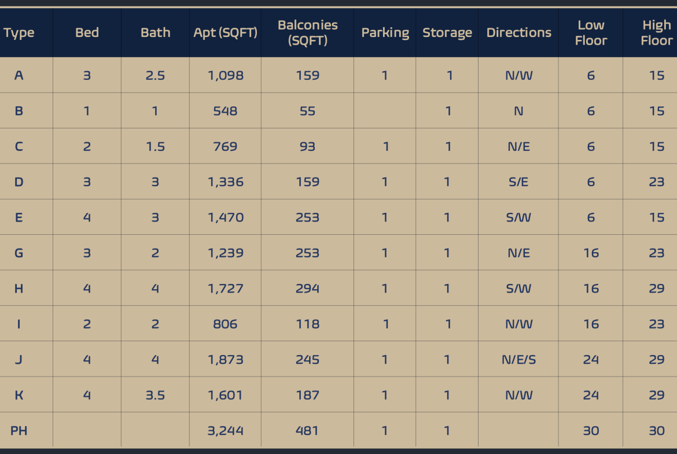Click the Apt (SQFT) column header
Image resolution: width=677 pixels, height=454 pixels.
[x=225, y=33]
